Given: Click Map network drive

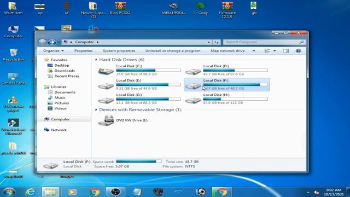Looking at the screenshot, I should [227, 51].
